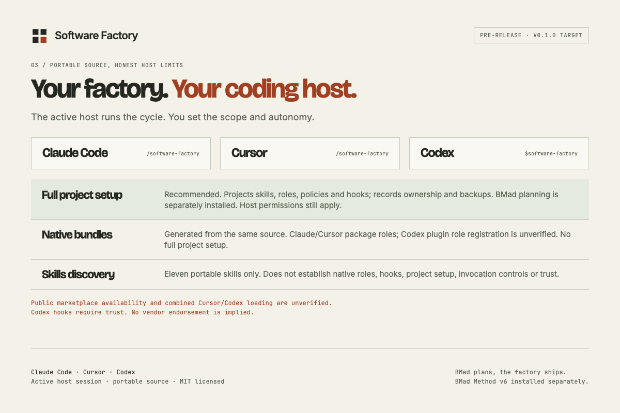Click the subtitle about active host running cycle
620x413 pixels.
(x=173, y=117)
